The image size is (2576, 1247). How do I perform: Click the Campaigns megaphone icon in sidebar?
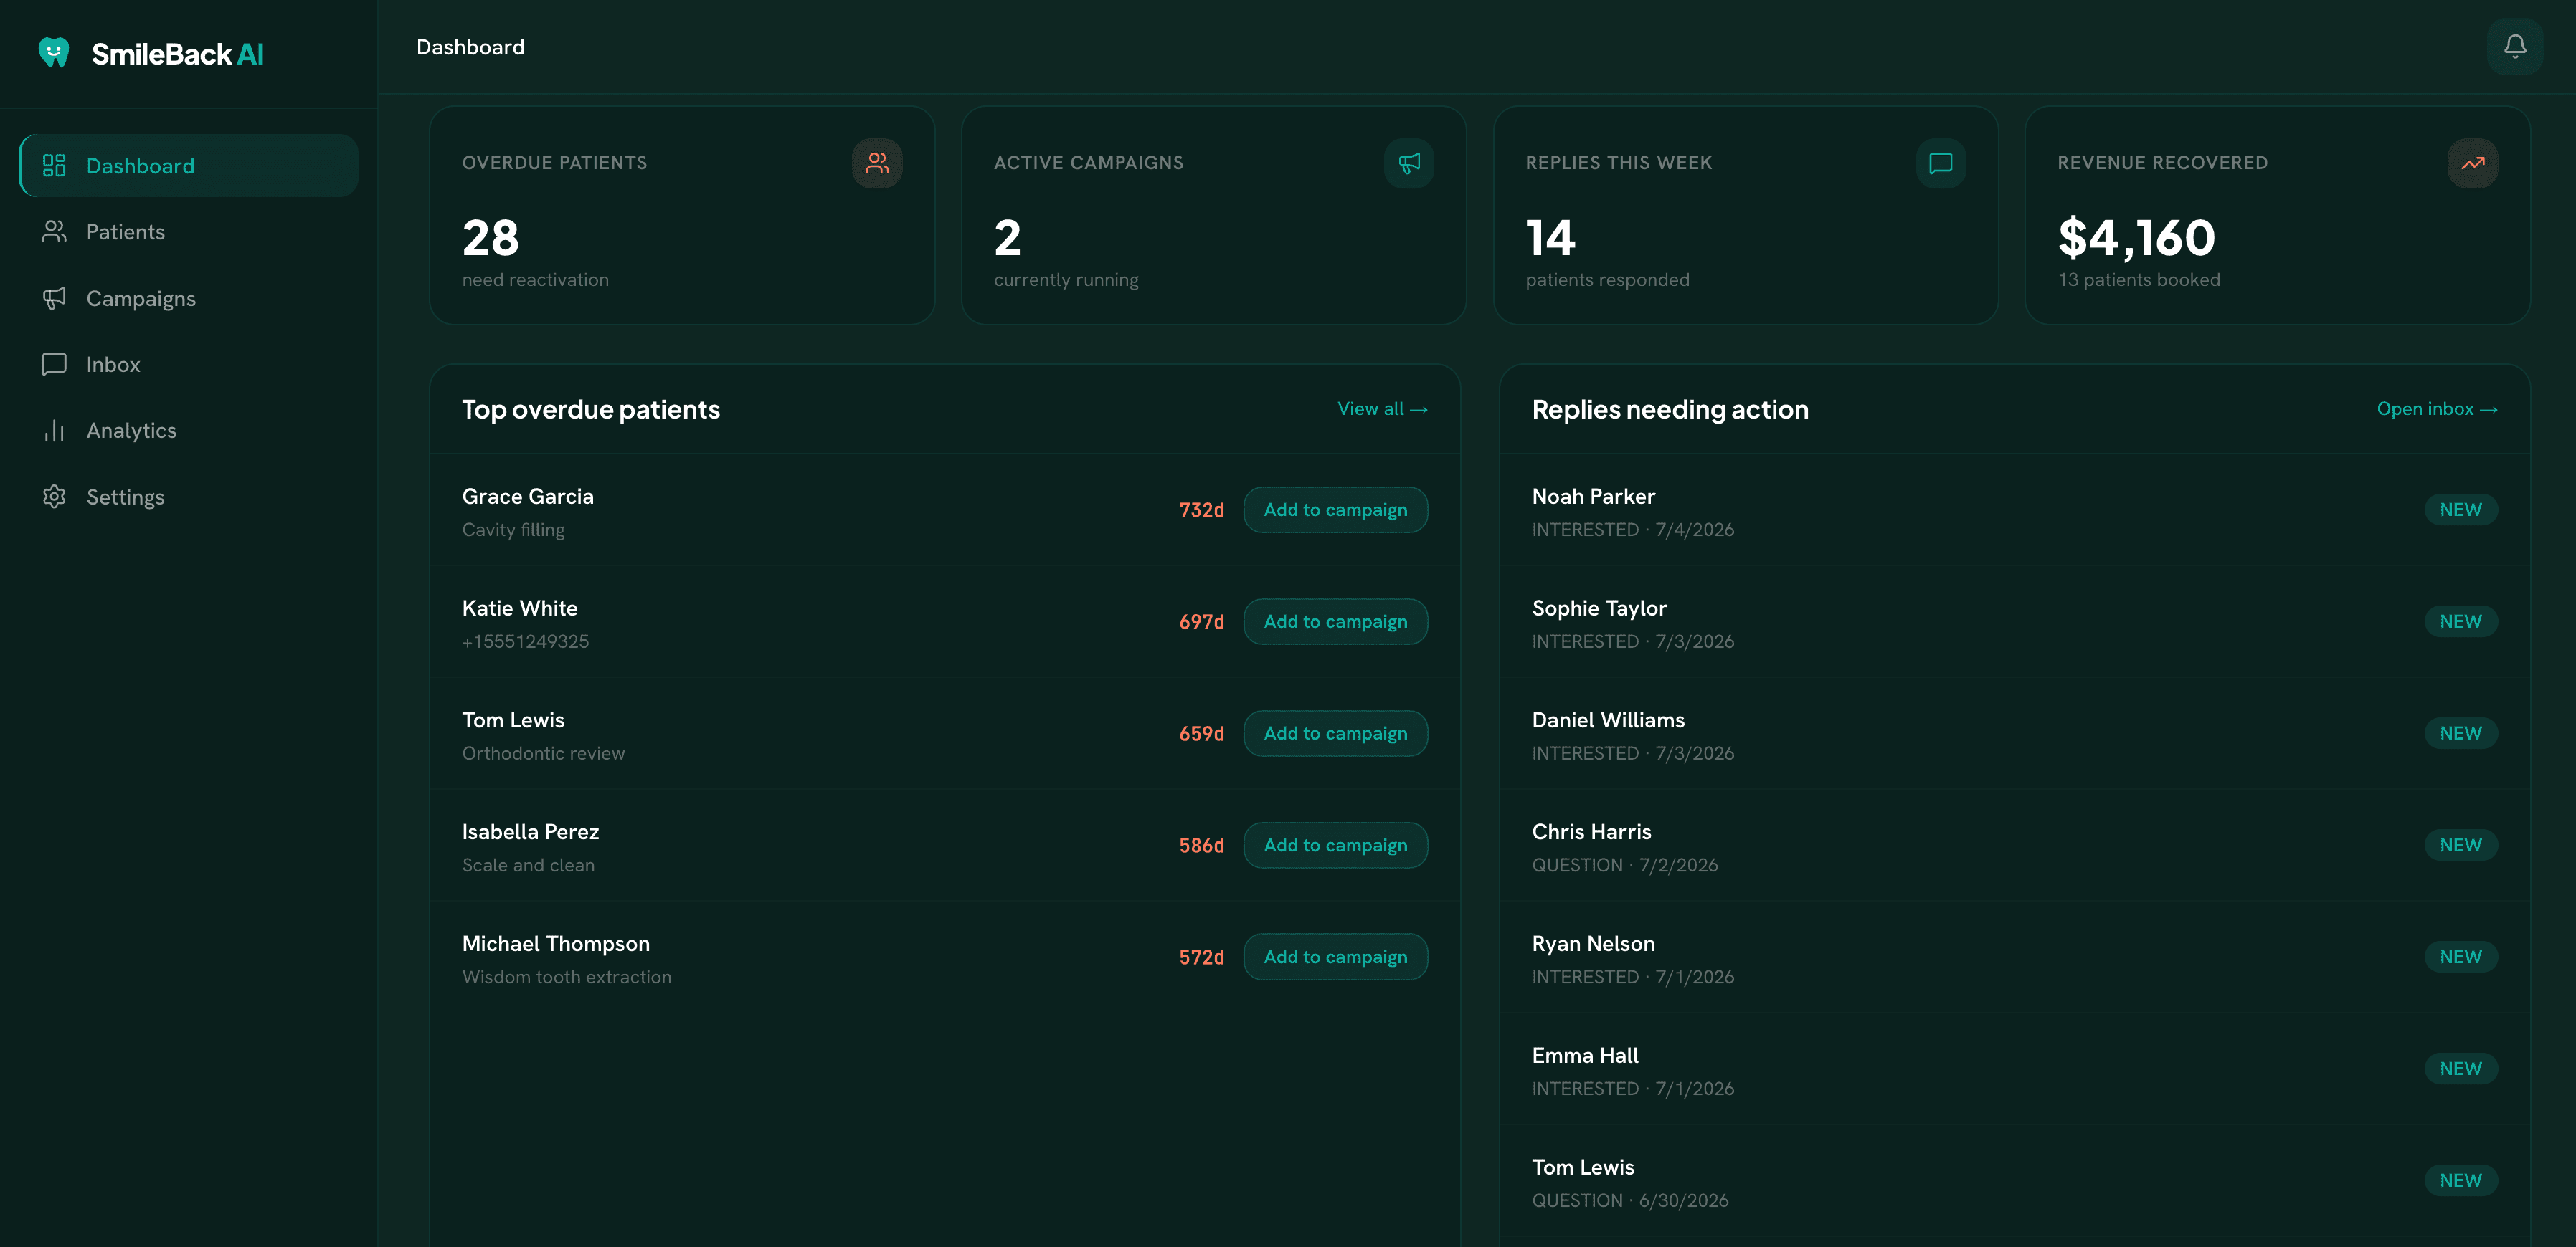(x=54, y=297)
